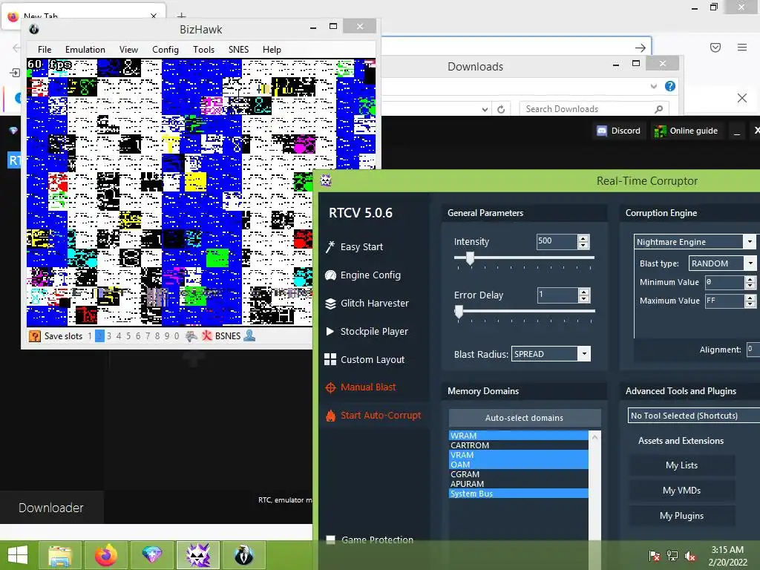Click Auto-select domains button

click(x=525, y=418)
